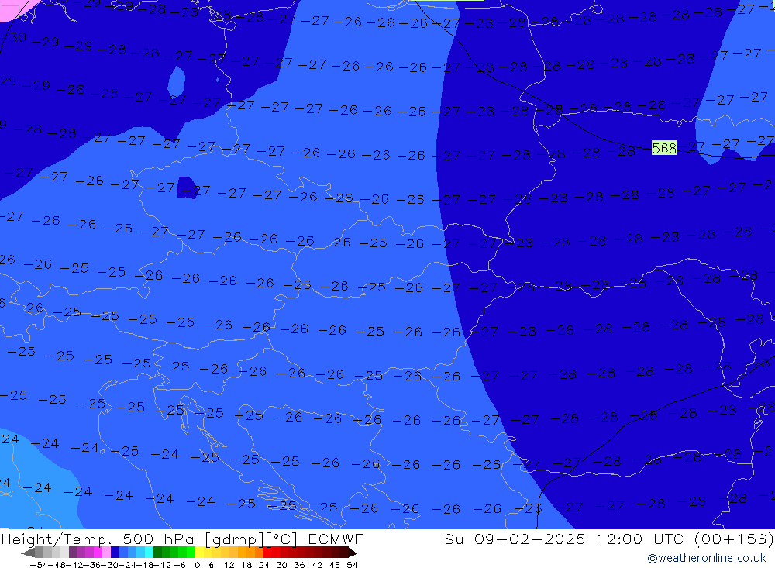
Task: Pick the dark purple legend swatch
Action: tap(73, 553)
